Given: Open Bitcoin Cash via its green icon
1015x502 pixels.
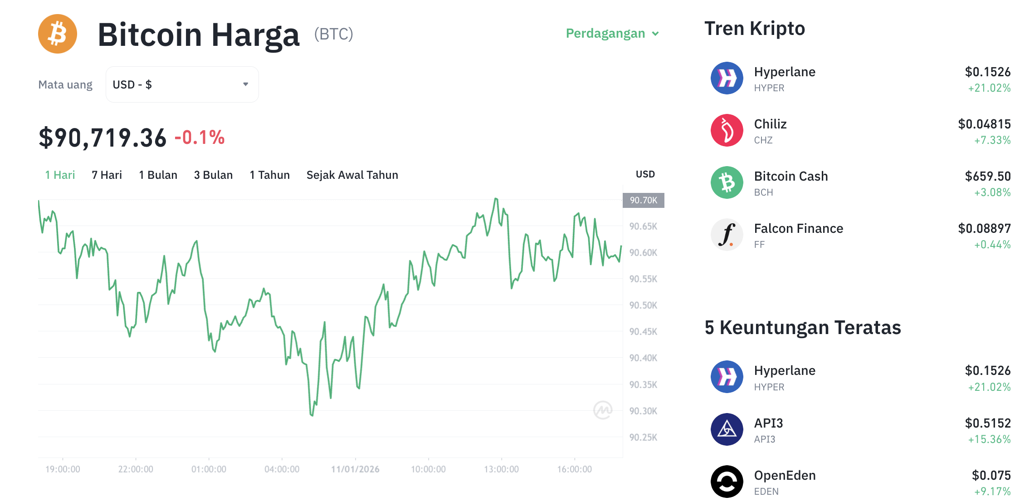Looking at the screenshot, I should pyautogui.click(x=726, y=182).
